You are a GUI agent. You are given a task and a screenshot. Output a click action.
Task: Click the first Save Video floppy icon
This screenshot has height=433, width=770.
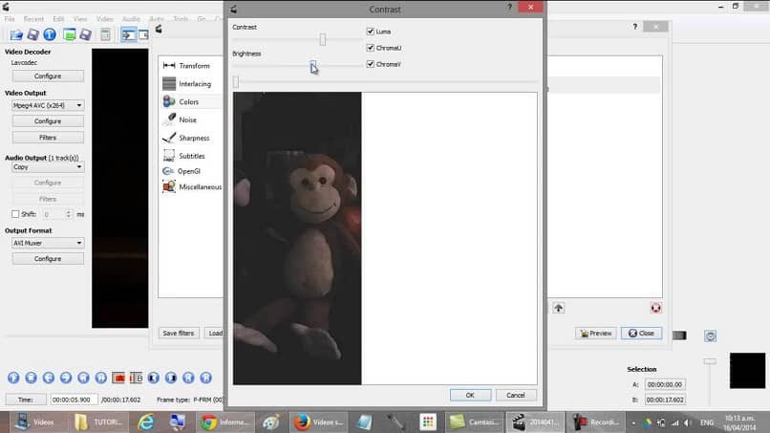pos(32,34)
